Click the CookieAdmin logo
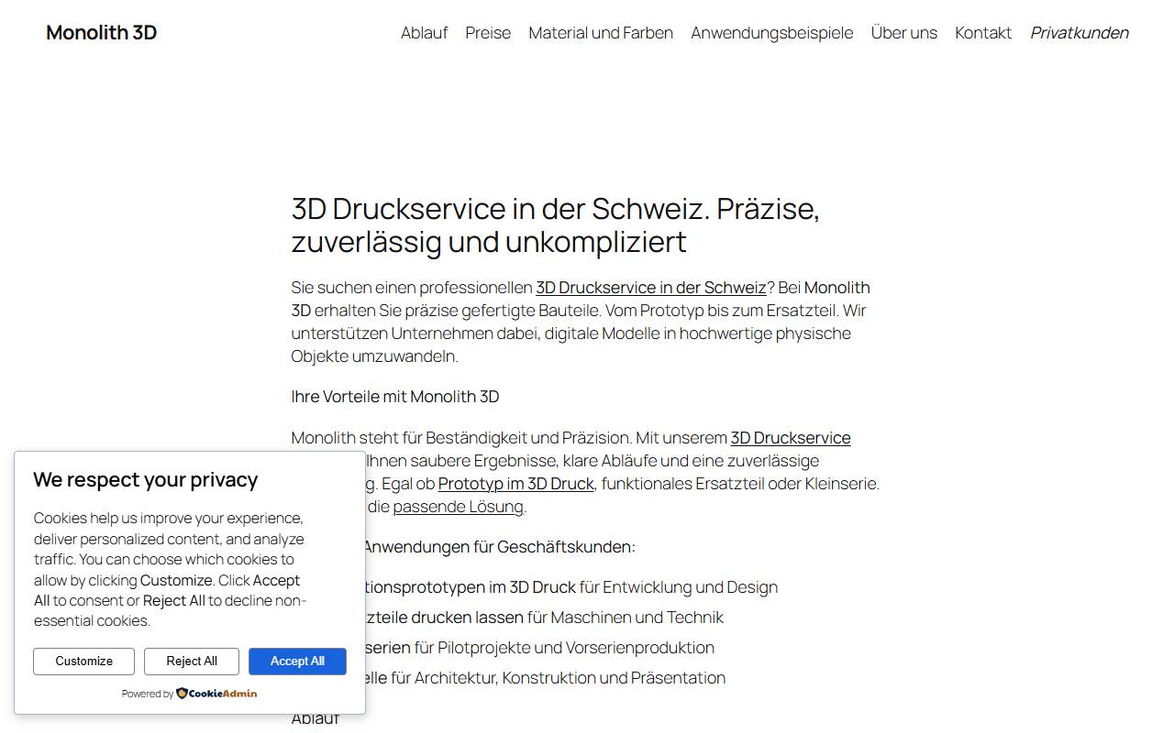The width and height of the screenshot is (1174, 733). coord(216,694)
